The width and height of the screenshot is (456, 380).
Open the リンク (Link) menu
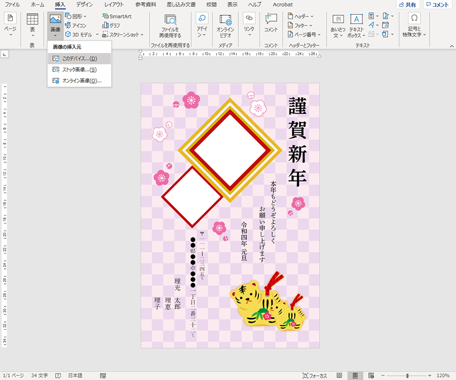pyautogui.click(x=249, y=25)
